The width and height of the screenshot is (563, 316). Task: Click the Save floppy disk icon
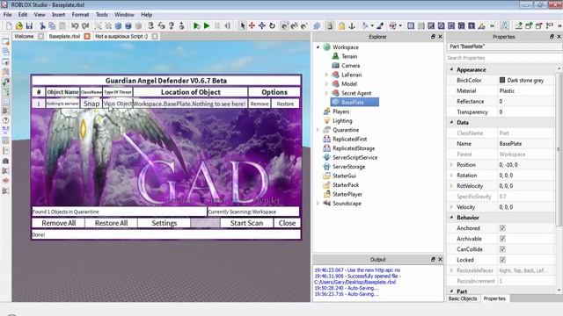click(29, 25)
